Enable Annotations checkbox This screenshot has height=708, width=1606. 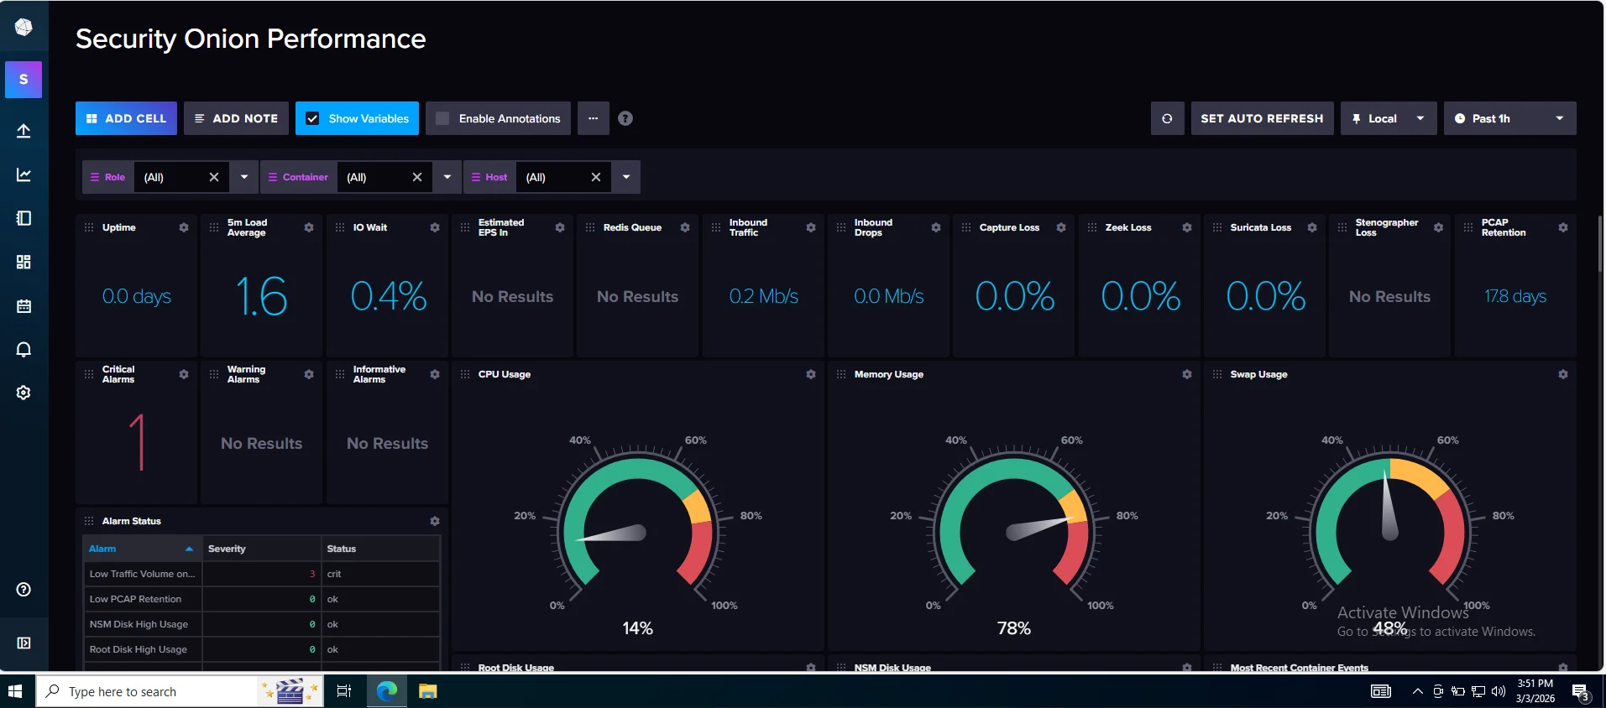[x=442, y=118]
